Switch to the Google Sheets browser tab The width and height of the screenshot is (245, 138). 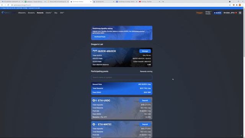35,2
